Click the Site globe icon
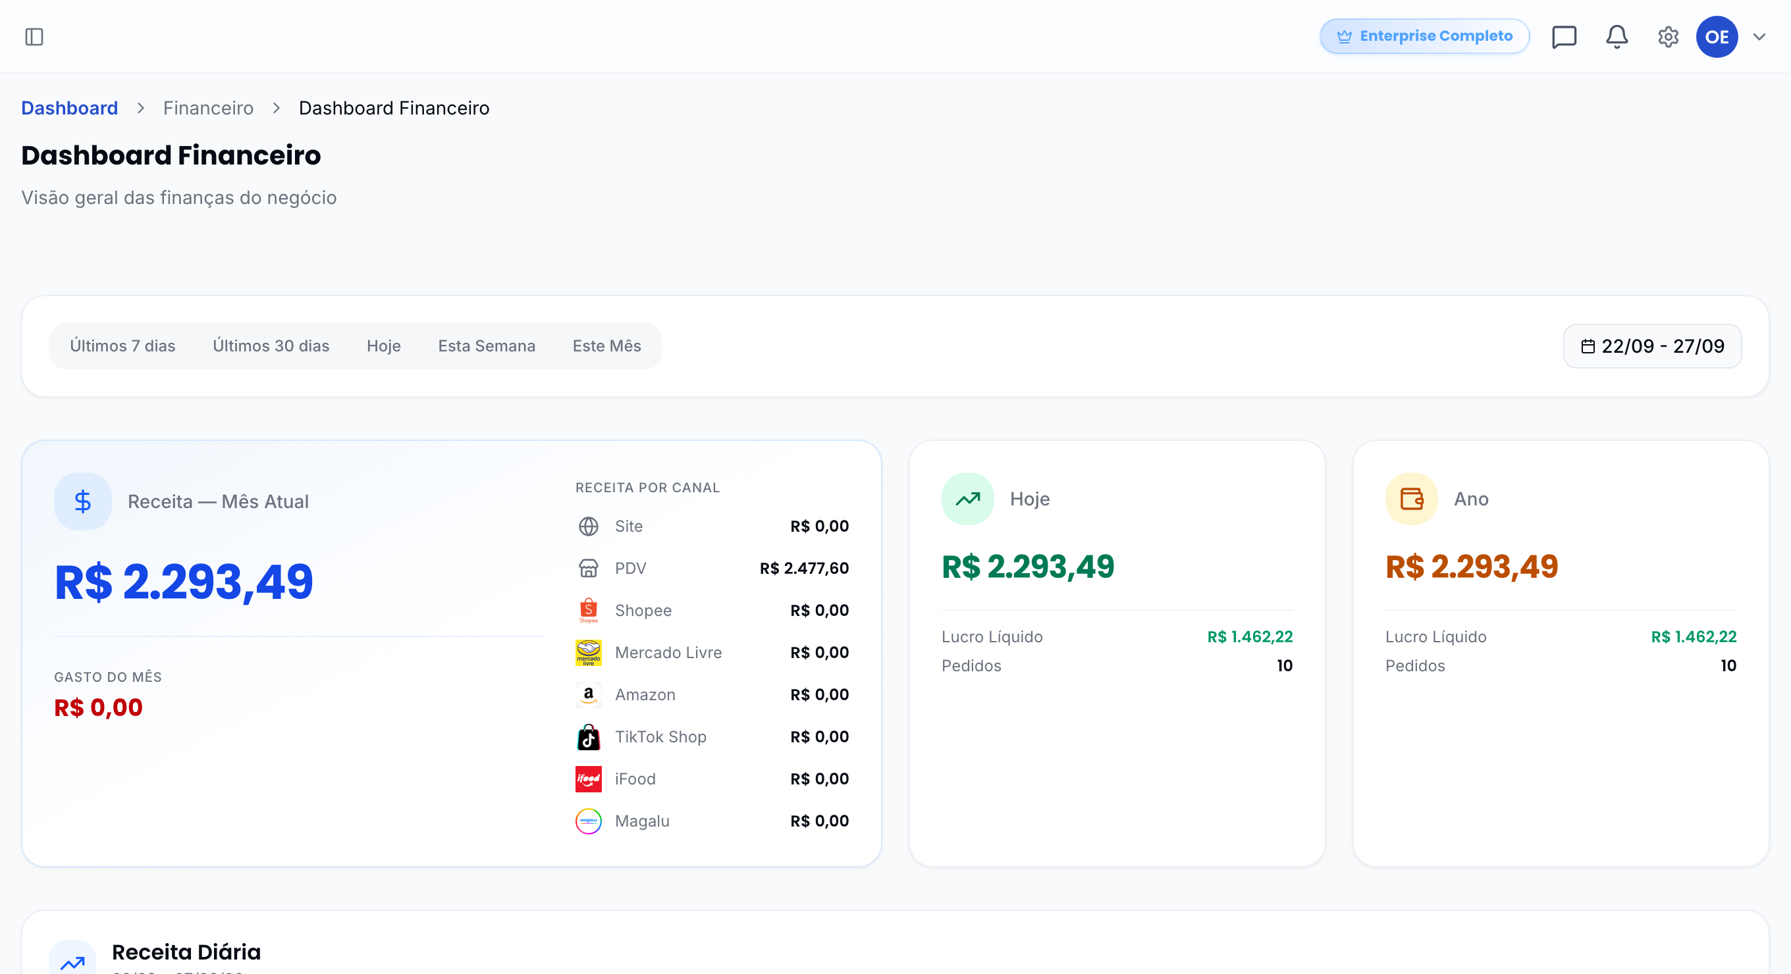The image size is (1791, 974). [588, 526]
